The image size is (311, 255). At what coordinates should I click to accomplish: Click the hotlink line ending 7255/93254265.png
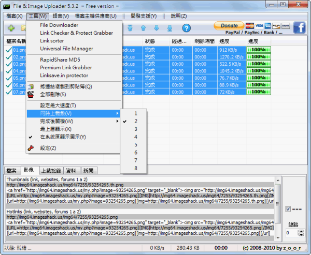[62, 217]
